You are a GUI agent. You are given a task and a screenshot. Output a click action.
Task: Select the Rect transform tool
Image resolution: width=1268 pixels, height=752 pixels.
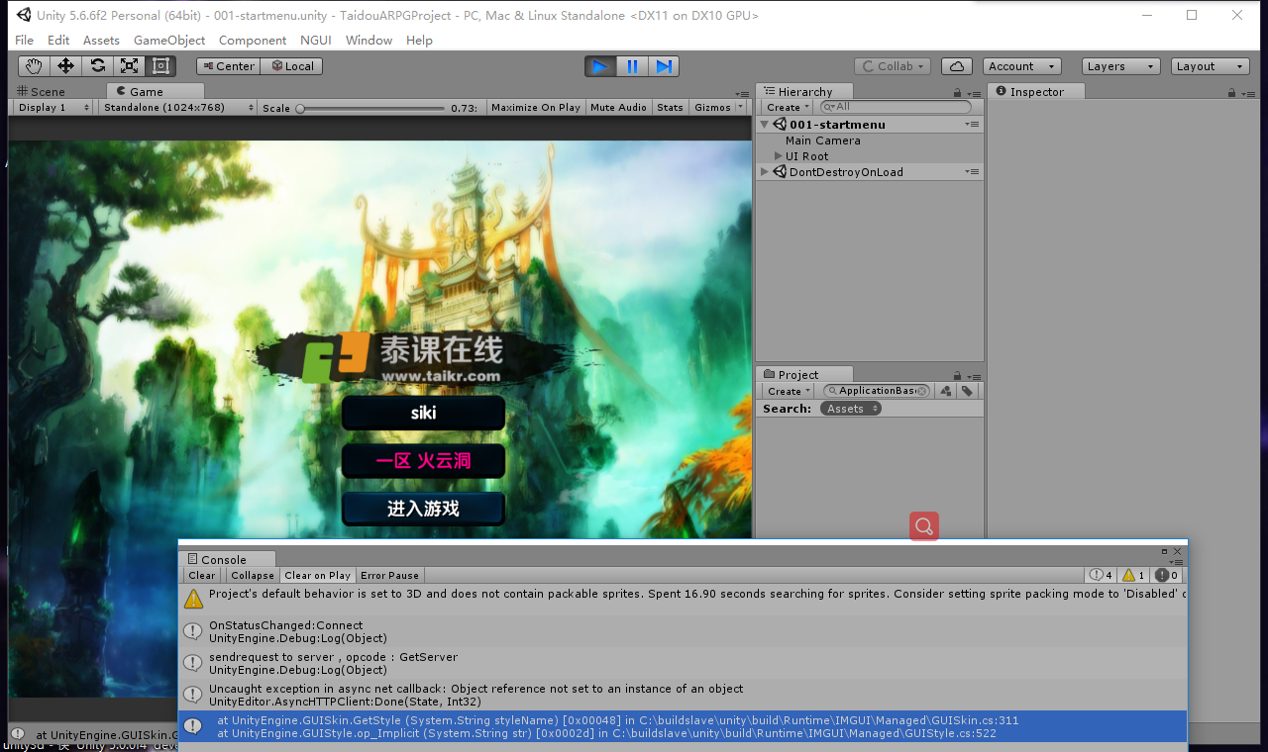[x=160, y=66]
